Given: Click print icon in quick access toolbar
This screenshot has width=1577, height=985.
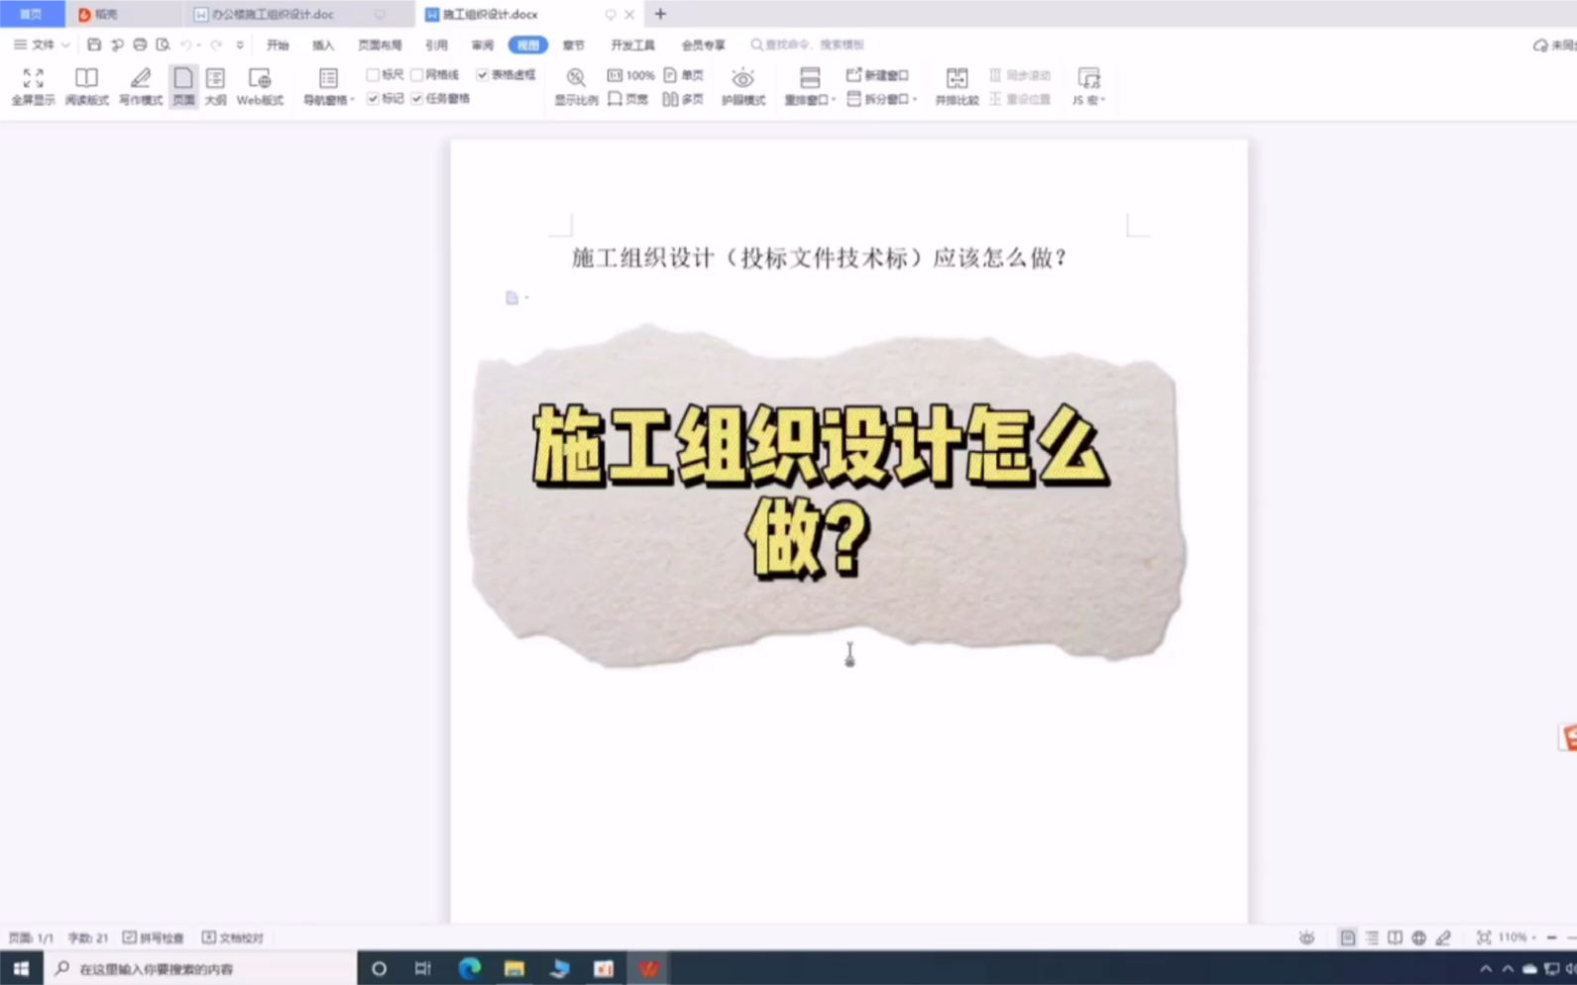Looking at the screenshot, I should pyautogui.click(x=140, y=45).
